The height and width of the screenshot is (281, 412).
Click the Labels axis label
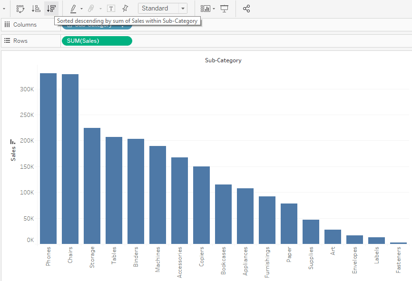point(376,255)
